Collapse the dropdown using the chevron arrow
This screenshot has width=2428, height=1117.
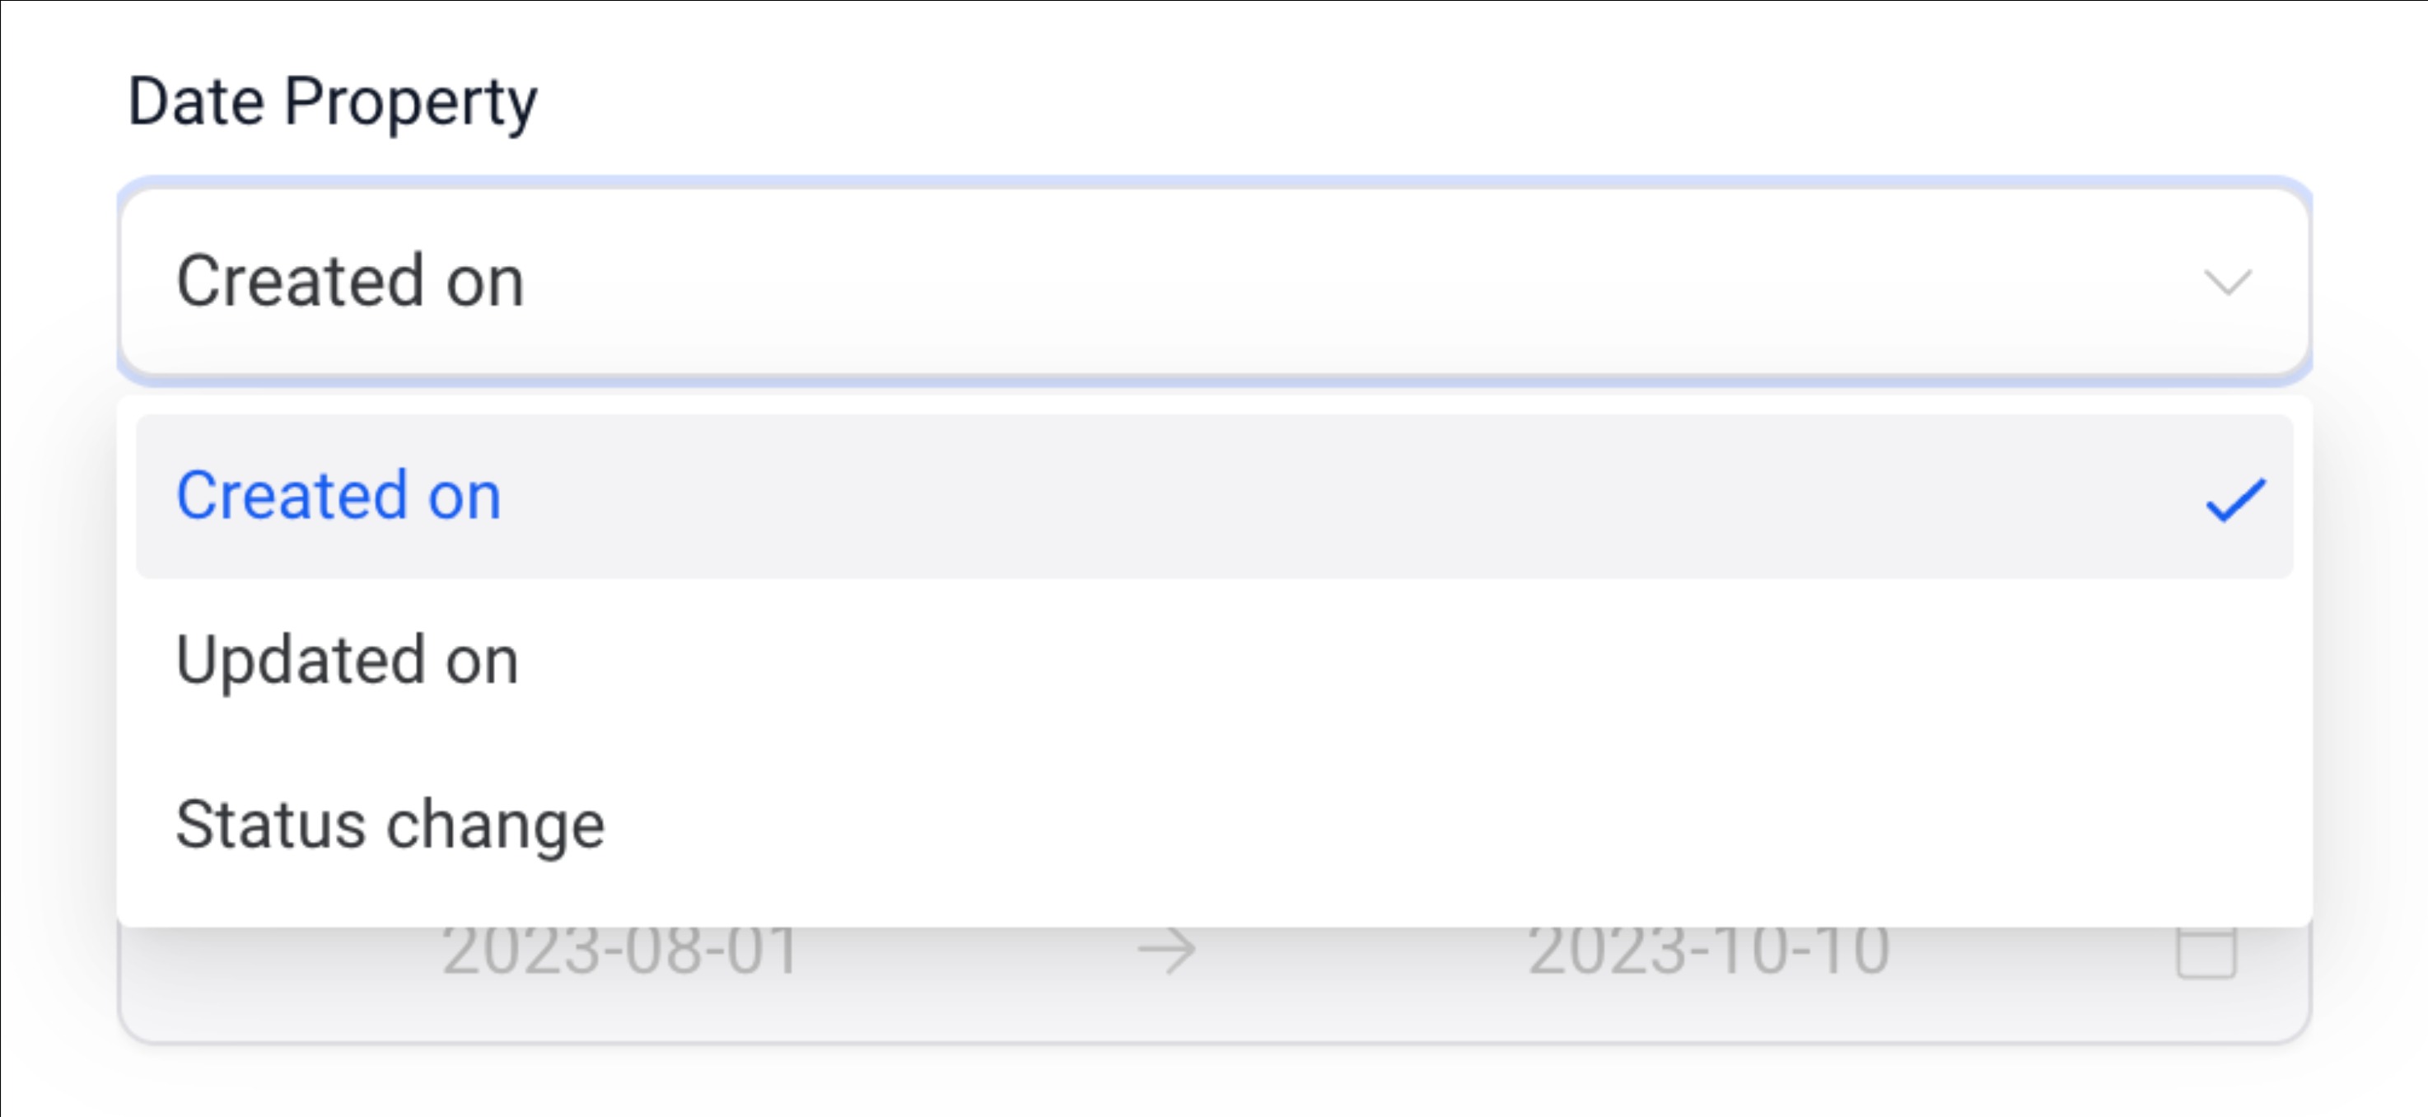tap(2227, 282)
